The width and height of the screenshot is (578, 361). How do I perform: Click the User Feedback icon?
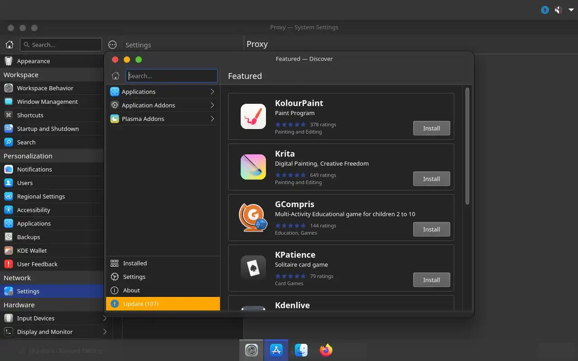coord(9,264)
